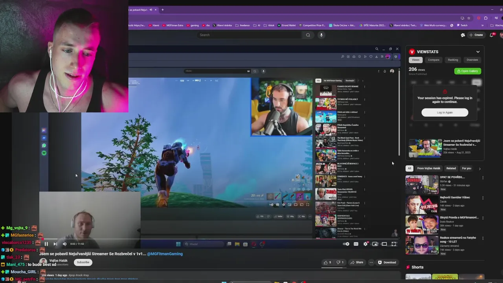
Task: Open the freelance bookmarks folder
Action: pyautogui.click(x=242, y=25)
